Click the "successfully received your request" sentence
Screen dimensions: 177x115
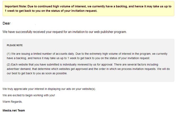pyautogui.click(x=65, y=32)
